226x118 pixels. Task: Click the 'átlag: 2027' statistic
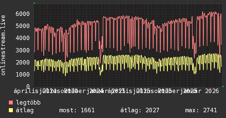[140, 110]
